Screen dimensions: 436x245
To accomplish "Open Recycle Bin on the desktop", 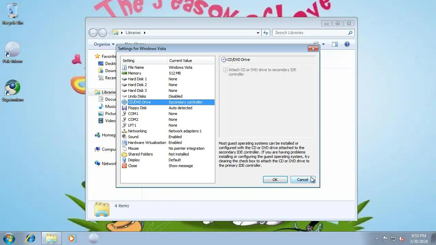I will point(13,14).
